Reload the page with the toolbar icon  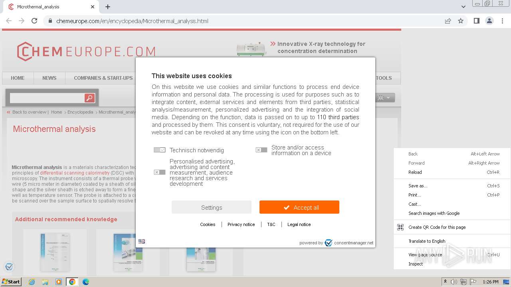[x=34, y=21]
